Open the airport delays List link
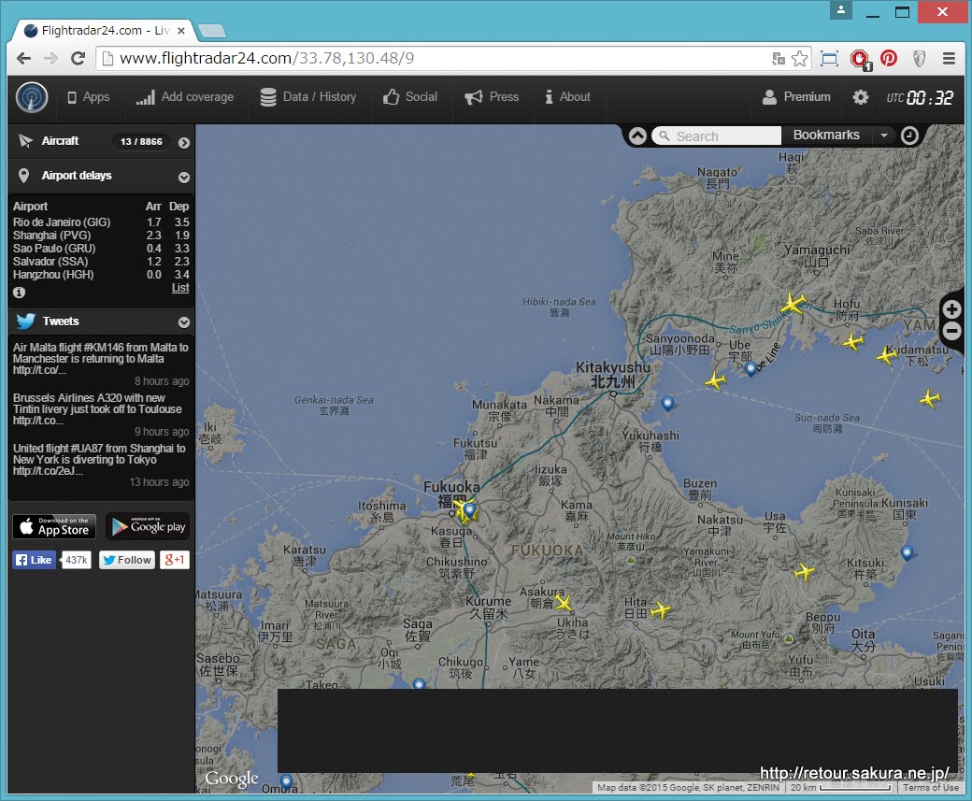The height and width of the screenshot is (801, 972). (180, 288)
